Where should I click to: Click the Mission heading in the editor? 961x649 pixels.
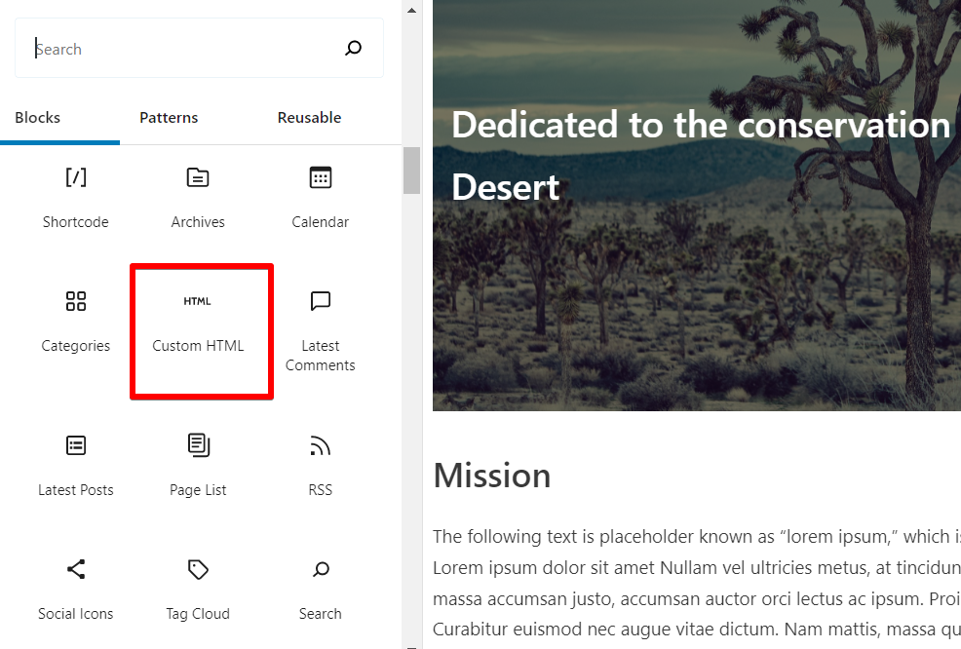[492, 476]
